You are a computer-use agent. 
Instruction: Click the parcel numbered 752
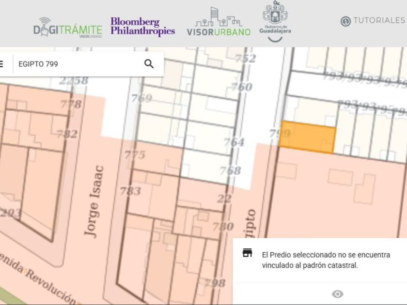246,58
